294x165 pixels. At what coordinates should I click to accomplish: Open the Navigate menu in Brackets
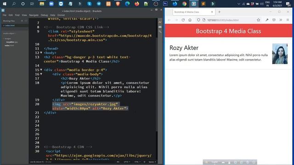(x=34, y=15)
